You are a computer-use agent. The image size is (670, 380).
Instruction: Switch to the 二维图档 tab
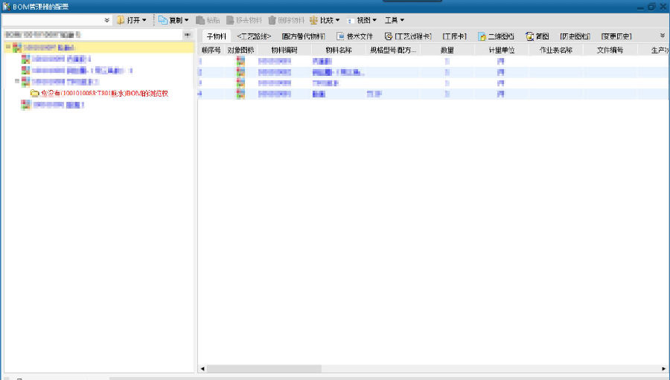[496, 36]
